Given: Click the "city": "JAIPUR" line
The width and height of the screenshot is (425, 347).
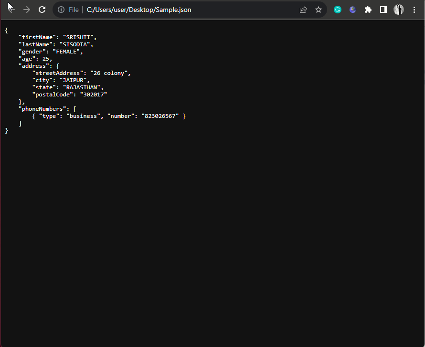Looking at the screenshot, I should (x=61, y=81).
